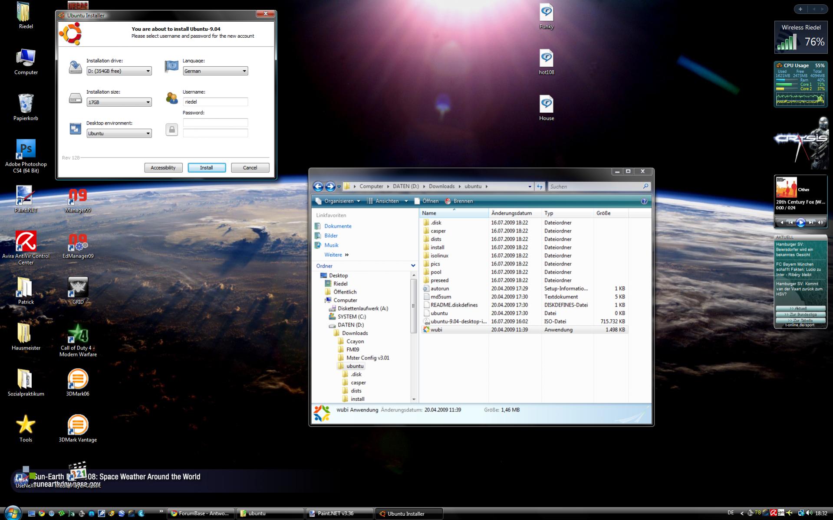Open the Papierkorb recycle bin desktop icon
Viewport: 833px width, 520px height.
coord(26,107)
